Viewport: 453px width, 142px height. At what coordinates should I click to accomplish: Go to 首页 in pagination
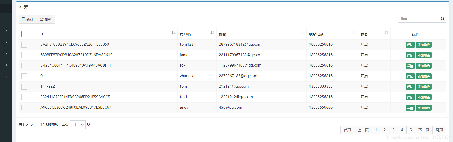point(347,130)
